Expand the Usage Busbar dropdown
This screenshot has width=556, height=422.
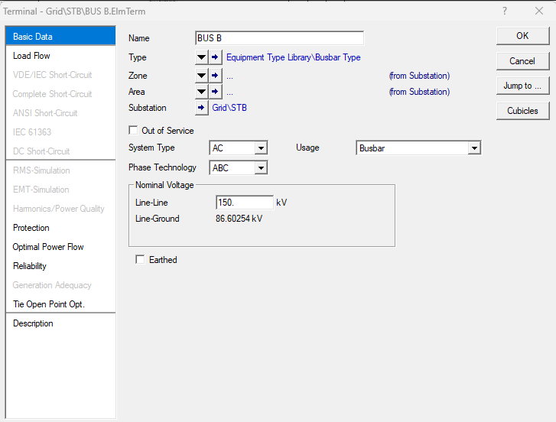coord(474,148)
